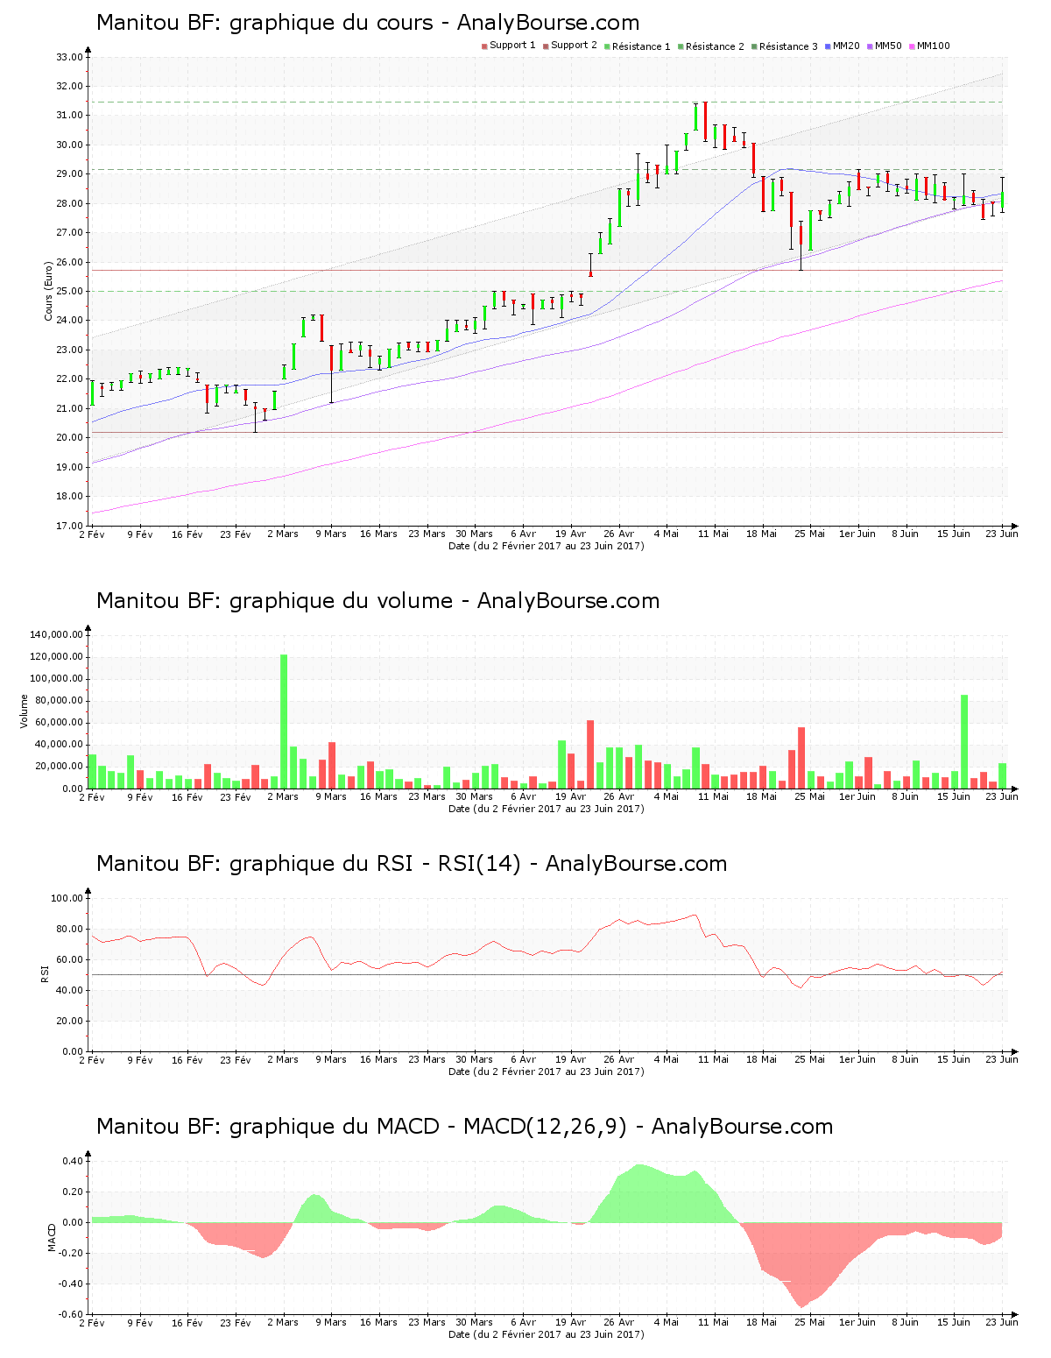Select the 'MM50' legend label

pos(888,46)
